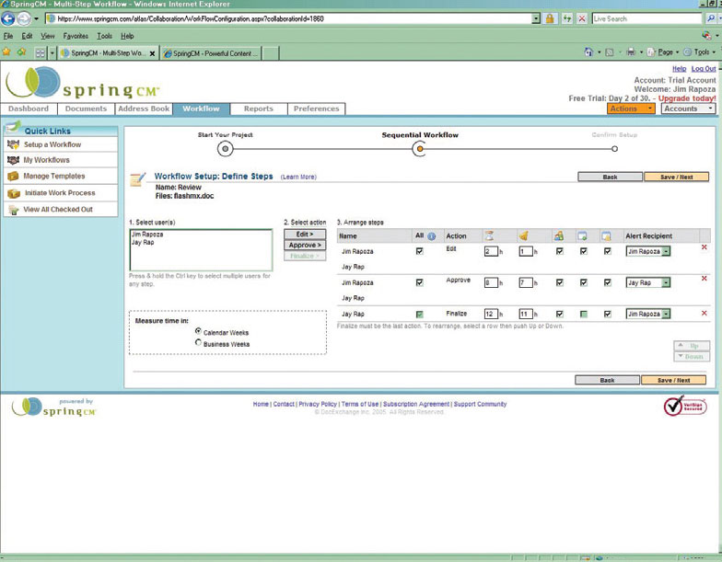
Task: Click the top Save / Next button
Action: click(x=676, y=177)
